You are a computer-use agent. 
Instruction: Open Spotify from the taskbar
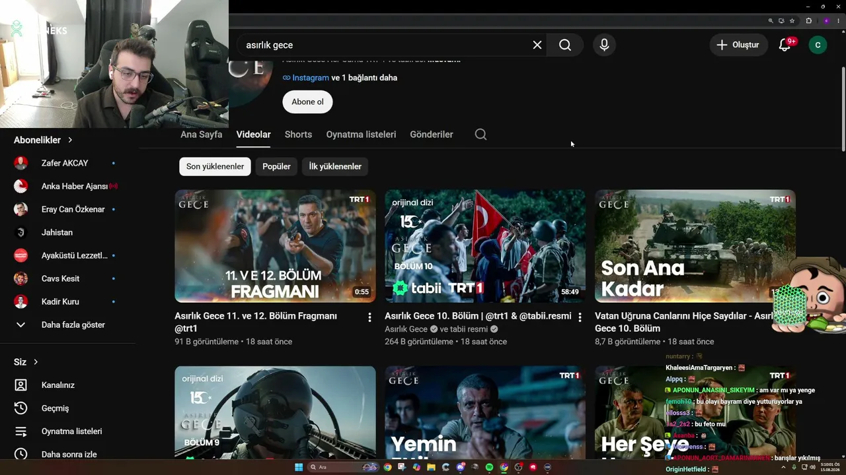(x=489, y=467)
